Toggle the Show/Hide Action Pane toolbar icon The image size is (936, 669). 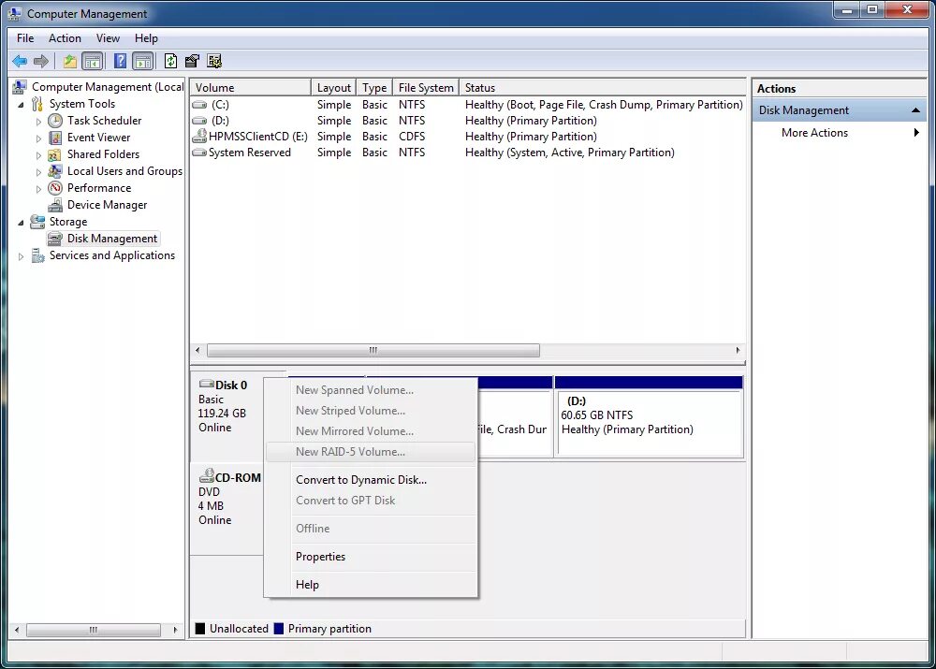pyautogui.click(x=143, y=61)
